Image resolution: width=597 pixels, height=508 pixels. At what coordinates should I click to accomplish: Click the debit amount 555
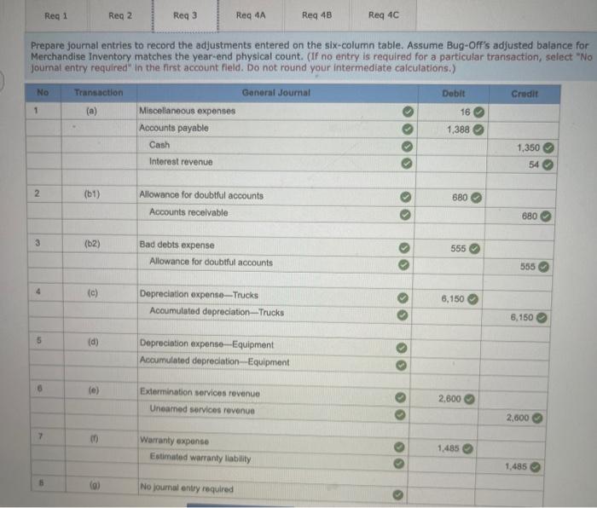(458, 249)
